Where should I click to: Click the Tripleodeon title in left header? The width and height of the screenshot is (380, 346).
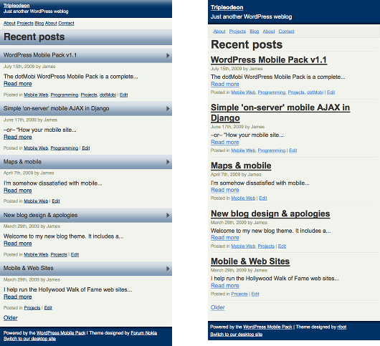click(16, 5)
